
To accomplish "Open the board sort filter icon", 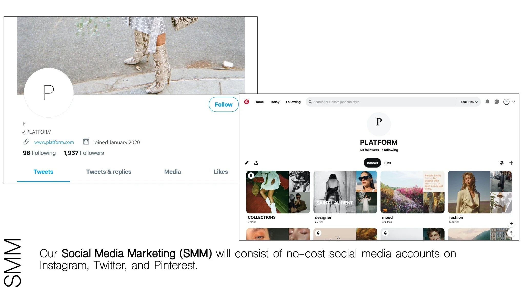I will coord(501,163).
